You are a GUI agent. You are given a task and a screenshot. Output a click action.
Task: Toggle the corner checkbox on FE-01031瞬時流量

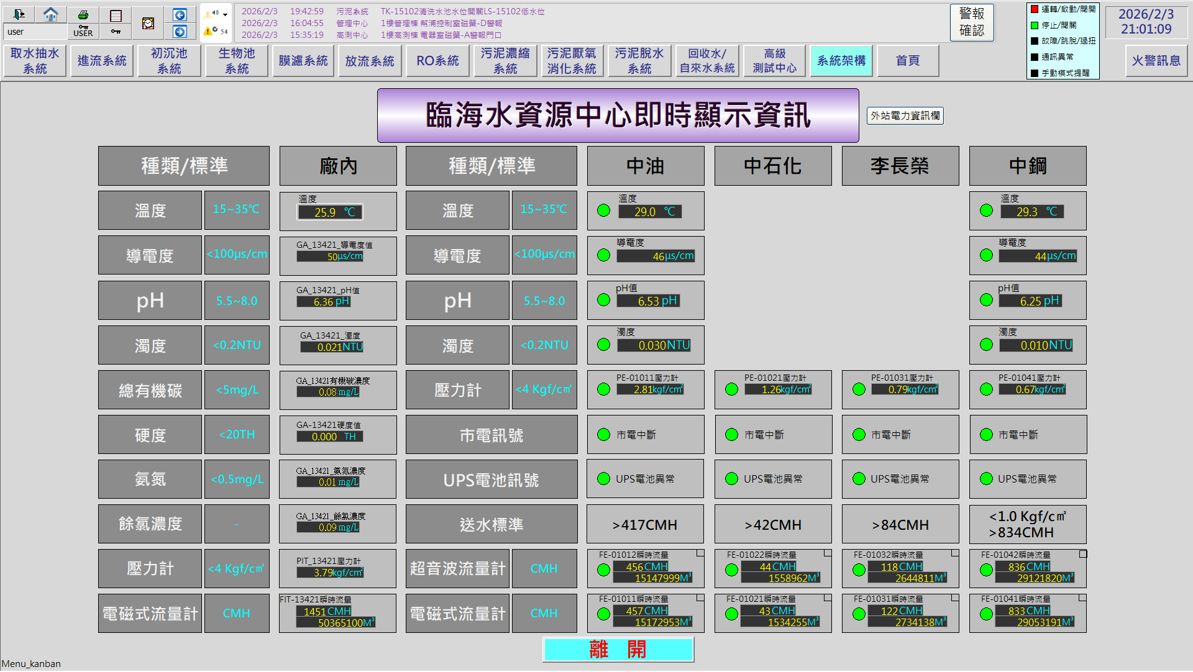tap(955, 597)
